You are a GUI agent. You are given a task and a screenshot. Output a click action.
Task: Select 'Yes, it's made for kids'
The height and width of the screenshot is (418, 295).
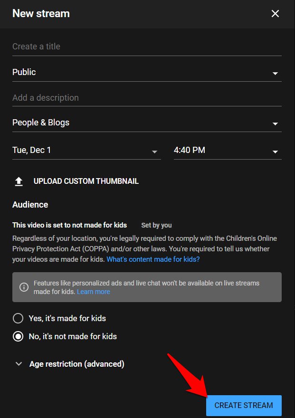[18, 318]
